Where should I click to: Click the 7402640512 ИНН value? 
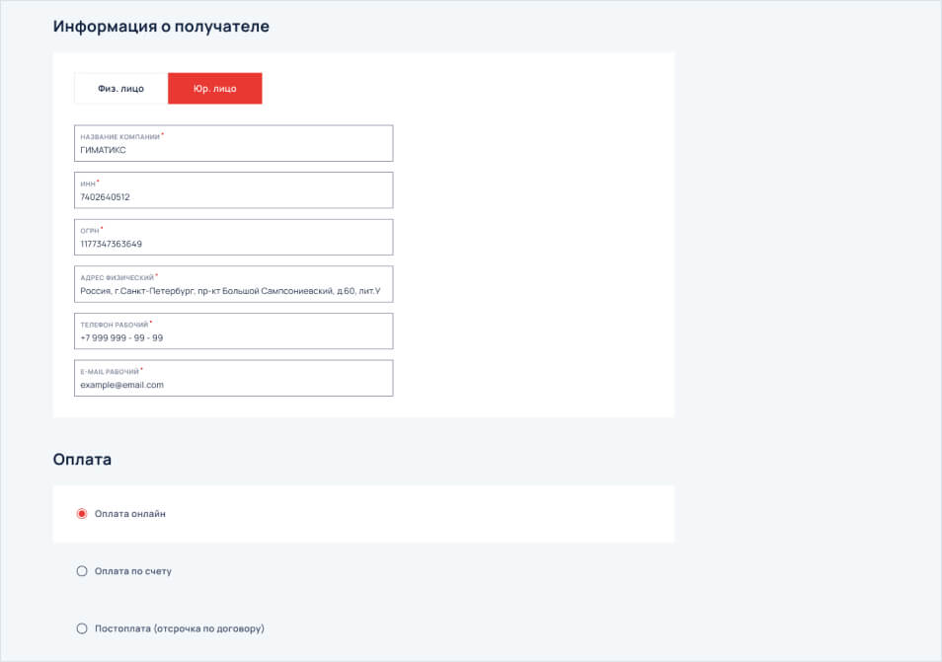point(105,197)
